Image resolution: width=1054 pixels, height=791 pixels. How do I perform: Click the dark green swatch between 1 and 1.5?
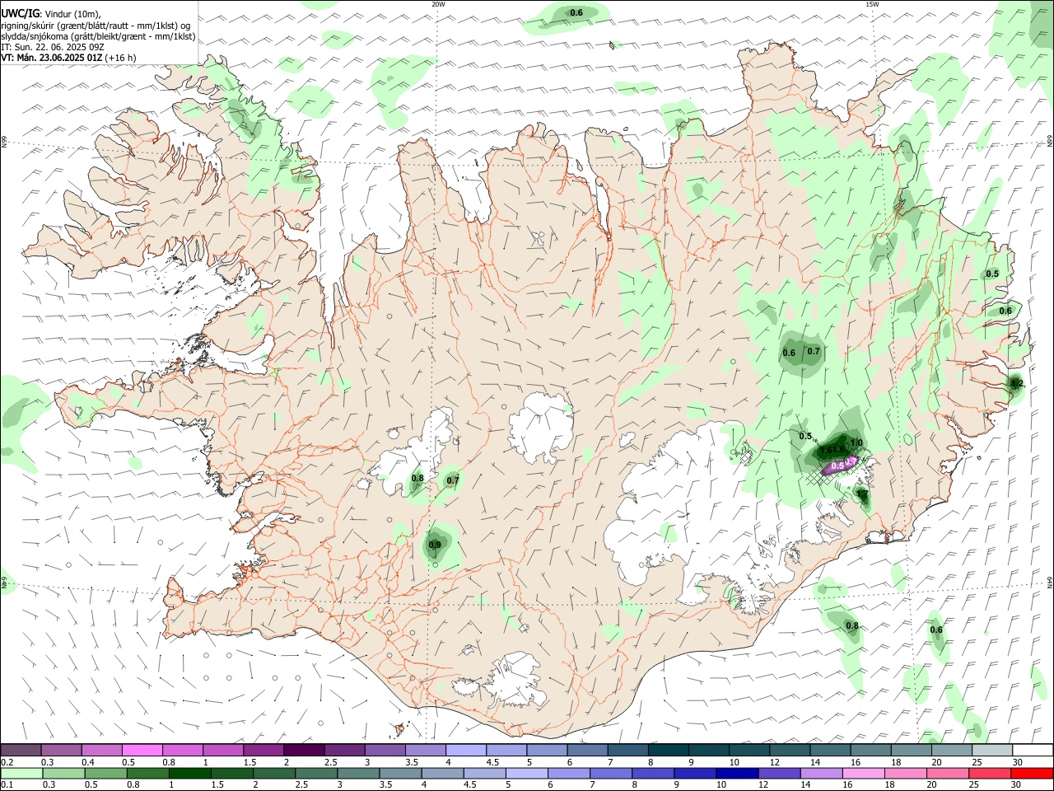click(190, 774)
